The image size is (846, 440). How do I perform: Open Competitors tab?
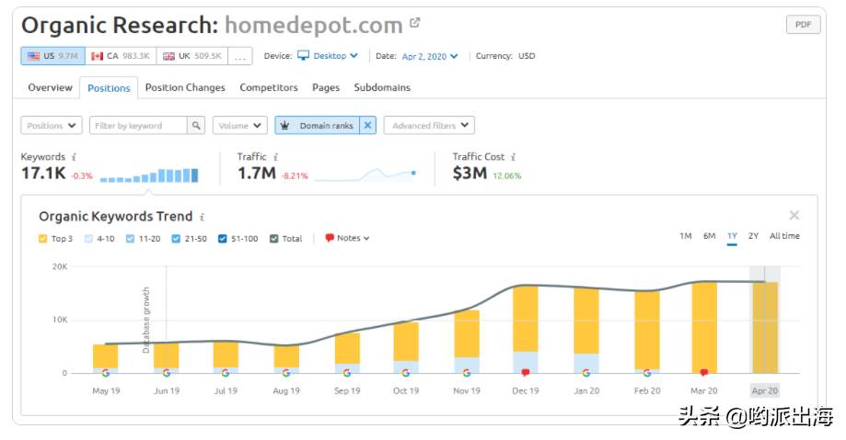pos(269,87)
